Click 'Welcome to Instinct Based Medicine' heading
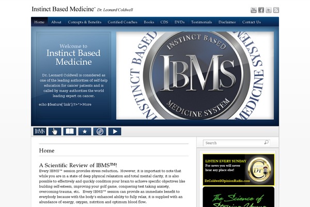Viewport: 310px width, 207px height. tap(73, 54)
